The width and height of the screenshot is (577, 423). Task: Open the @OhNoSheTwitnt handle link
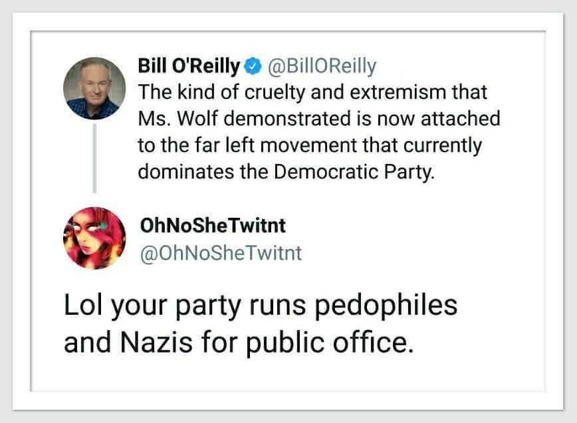tap(220, 253)
